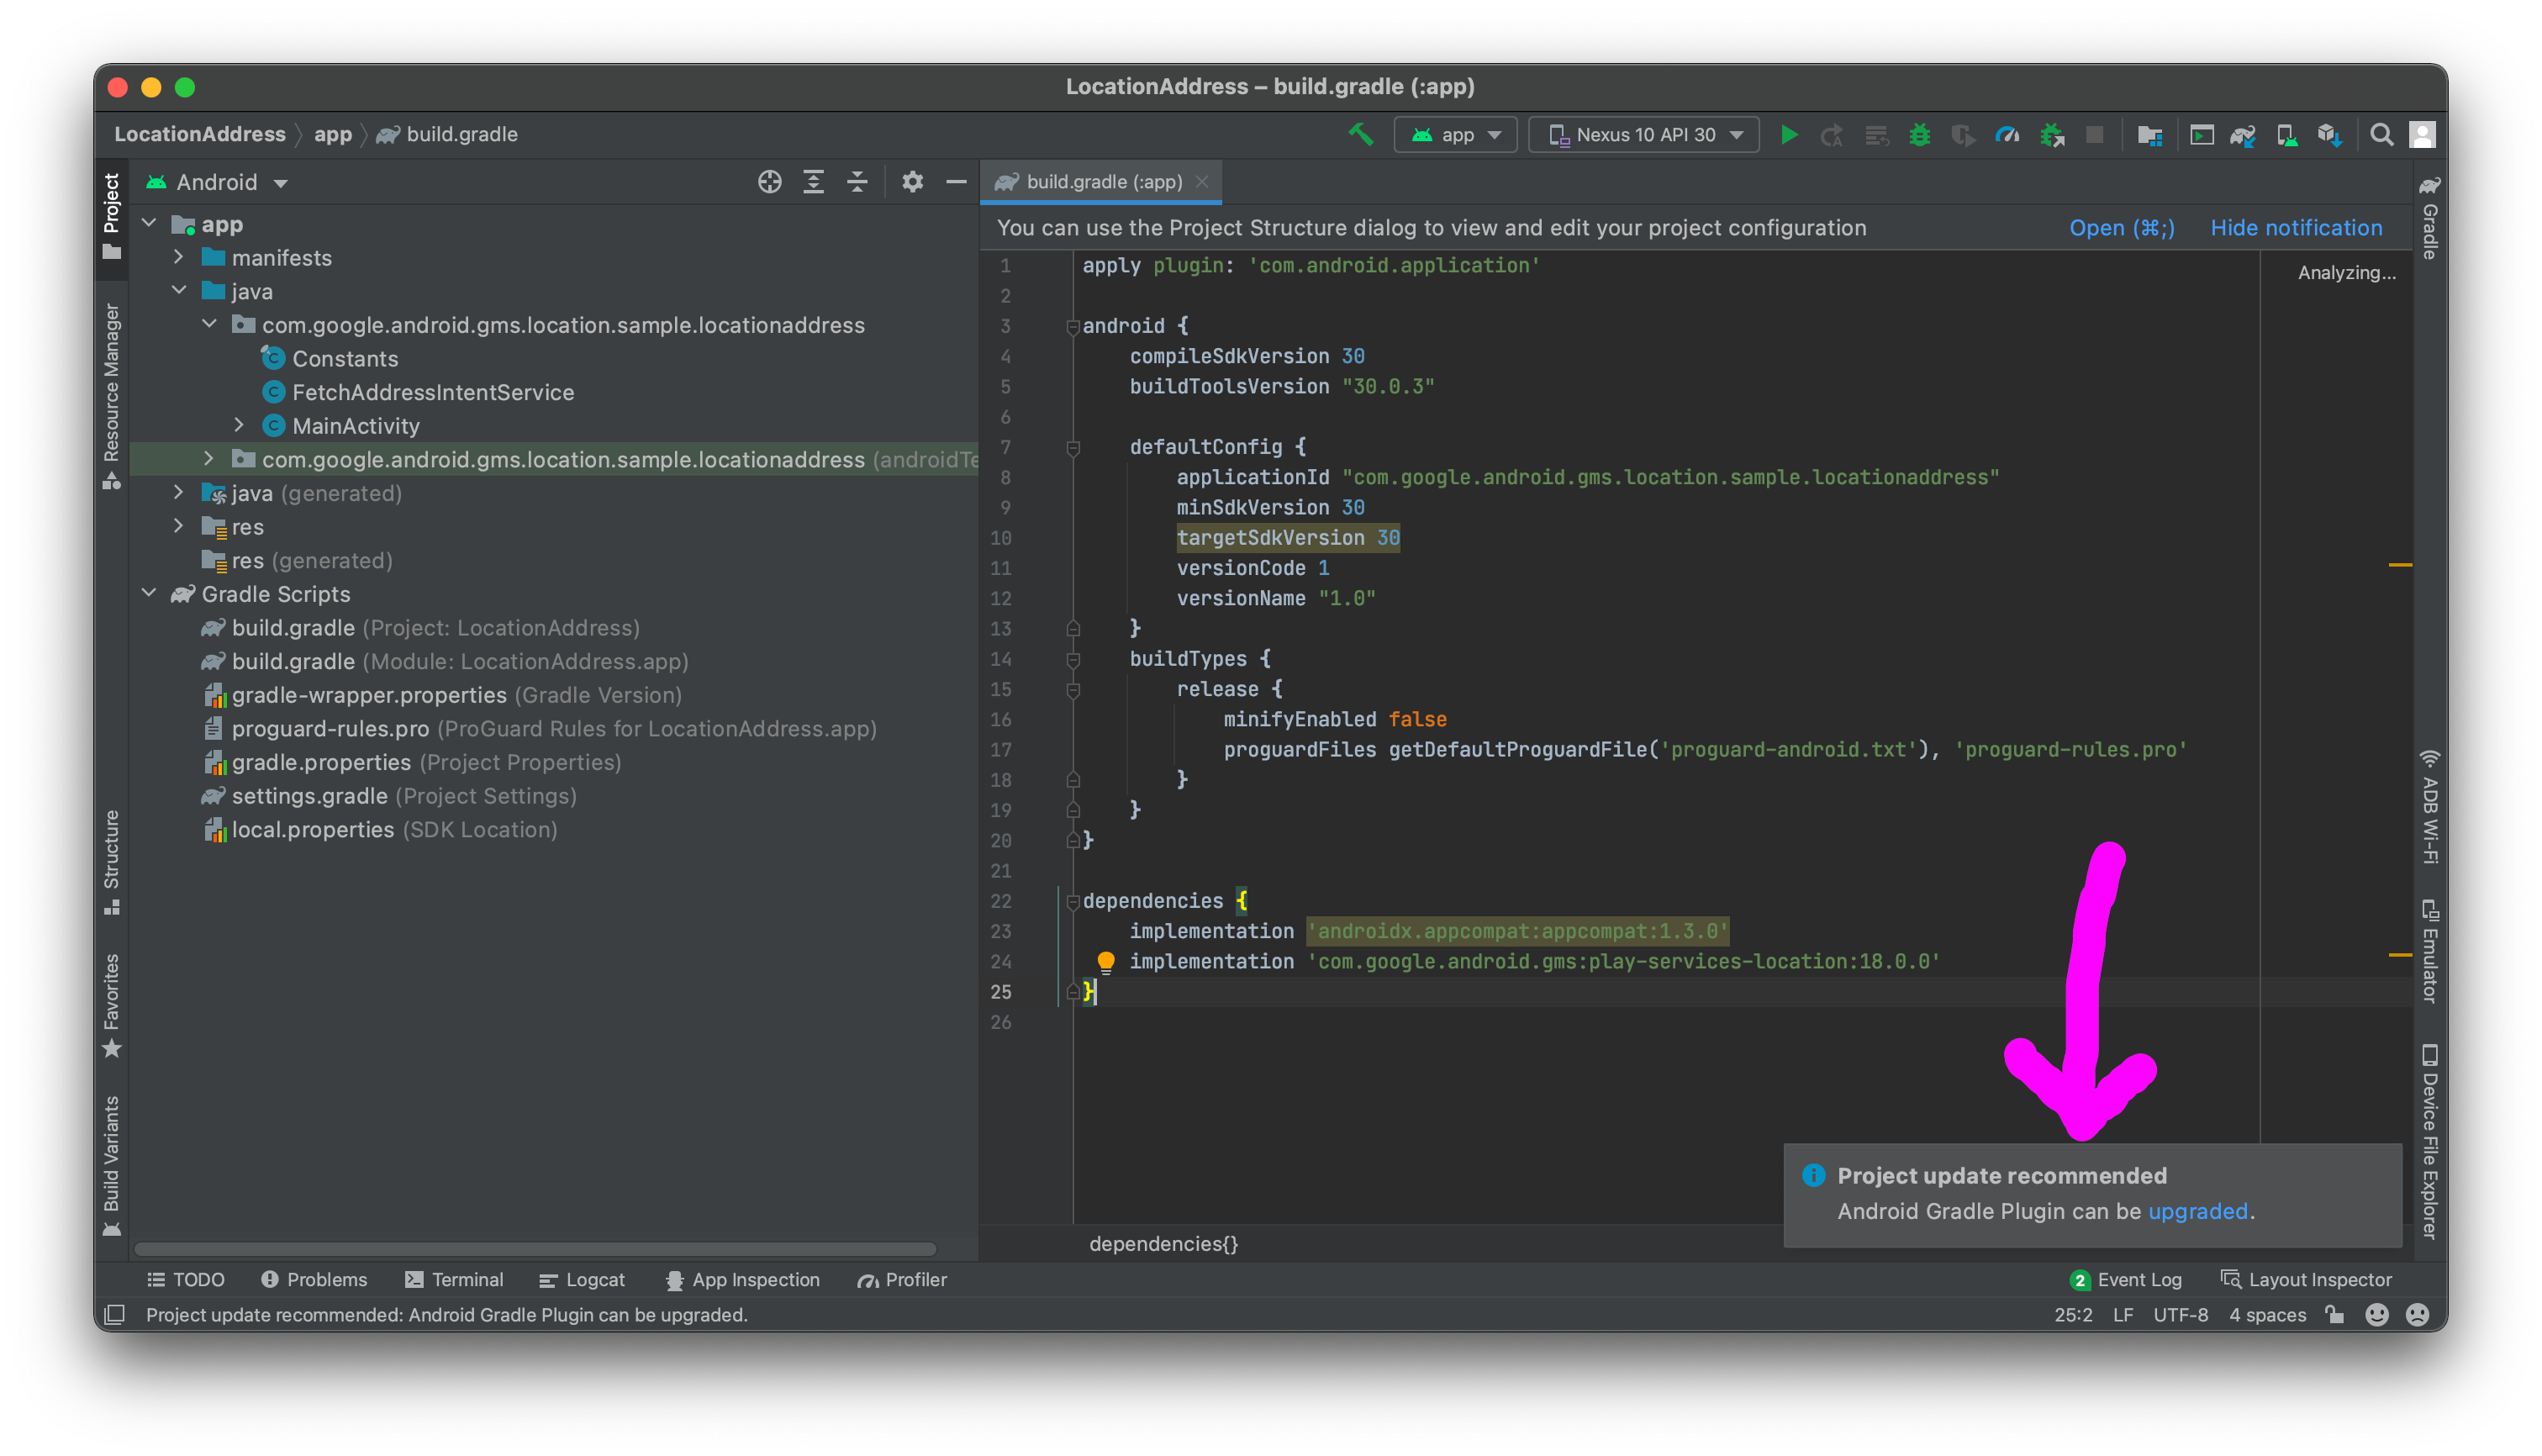Click the line 10 warning stripe marker
Image resolution: width=2542 pixels, height=1456 pixels.
[2400, 566]
